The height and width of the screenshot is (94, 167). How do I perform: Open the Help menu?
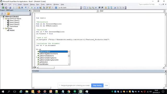coord(62,4)
